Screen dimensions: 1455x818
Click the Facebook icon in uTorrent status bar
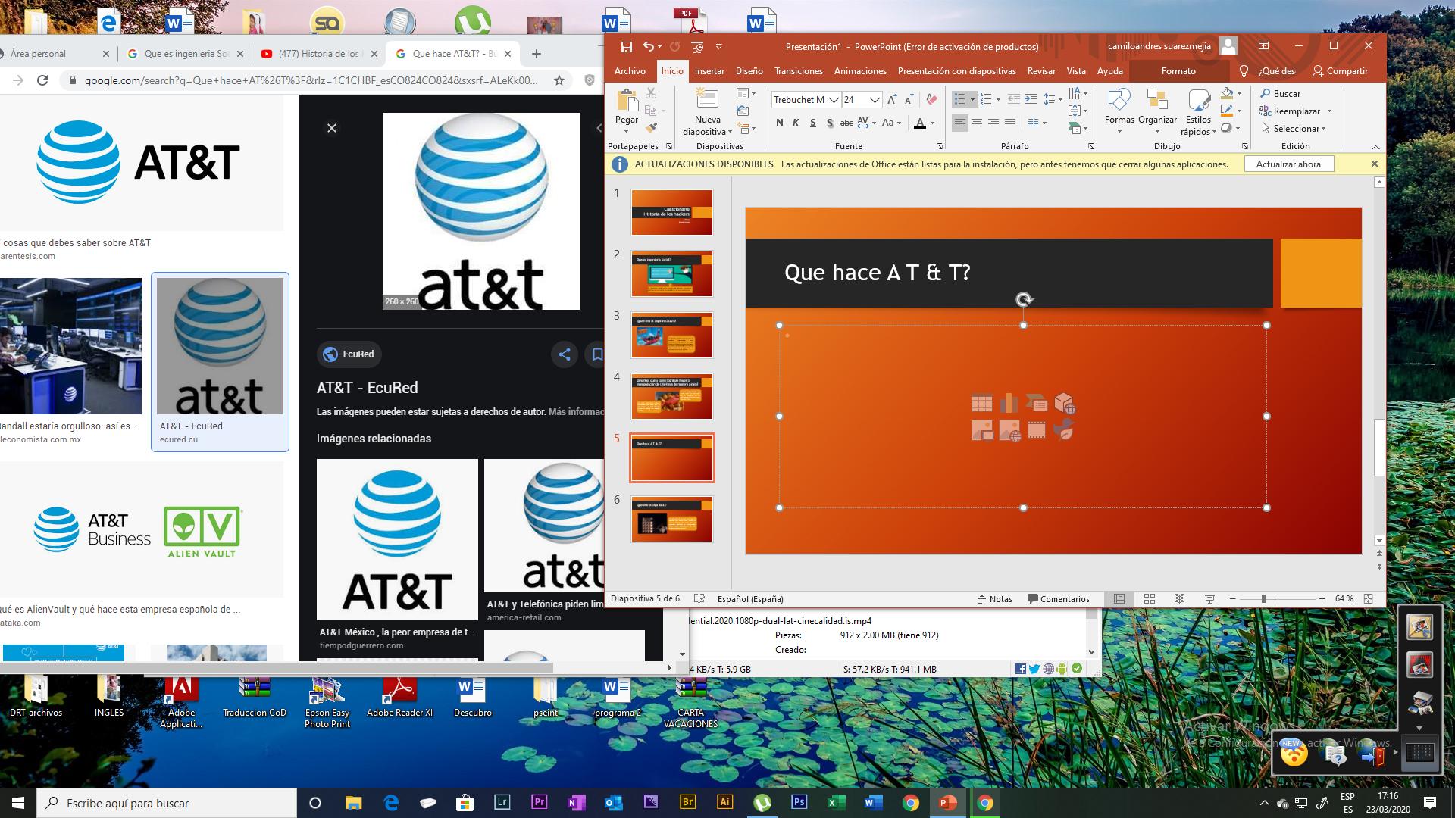click(x=1020, y=669)
